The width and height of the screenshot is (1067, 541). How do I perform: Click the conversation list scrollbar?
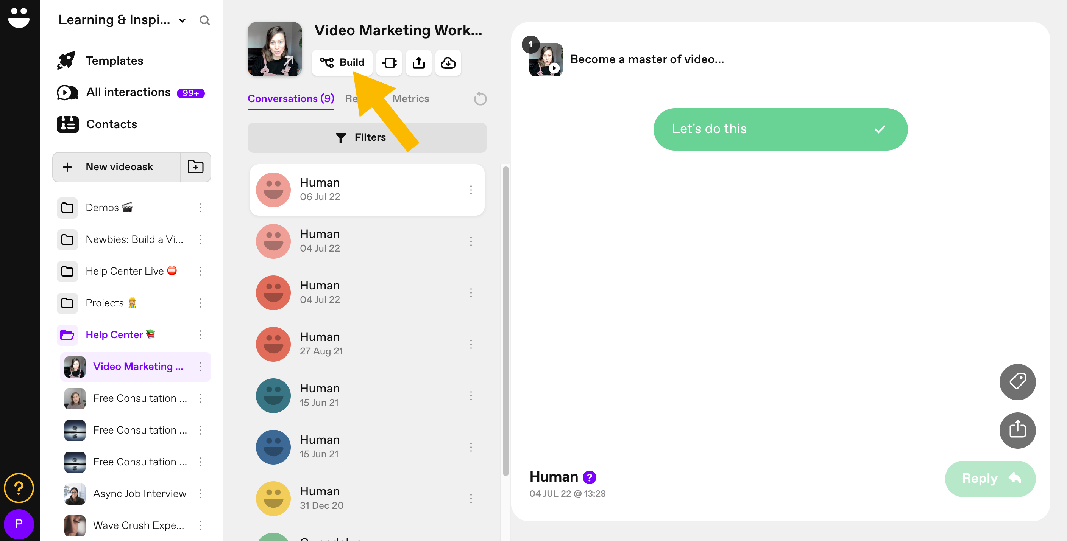(x=505, y=321)
